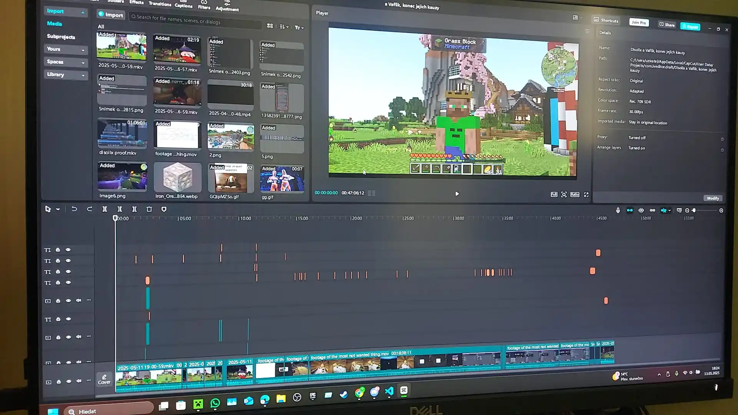The width and height of the screenshot is (738, 415).
Task: Open the media sort dropdown
Action: (x=284, y=27)
